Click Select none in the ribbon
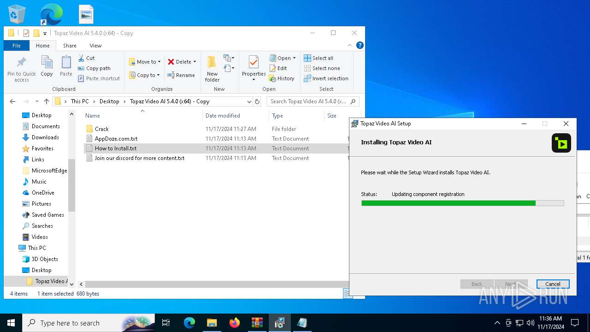The height and width of the screenshot is (332, 590). point(322,68)
